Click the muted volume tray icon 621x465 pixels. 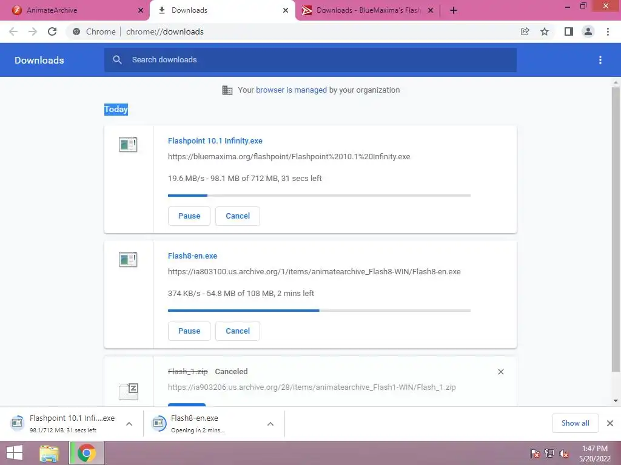coord(564,453)
